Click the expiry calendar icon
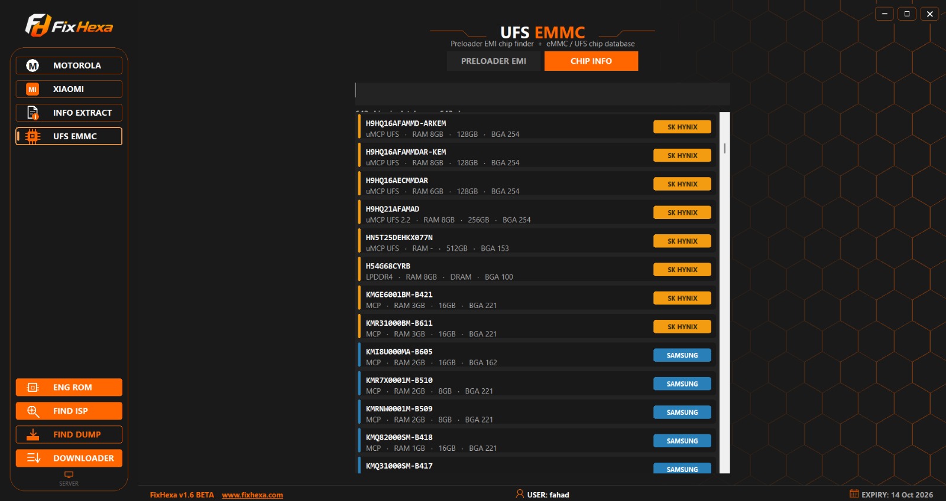Image resolution: width=946 pixels, height=501 pixels. click(x=854, y=493)
